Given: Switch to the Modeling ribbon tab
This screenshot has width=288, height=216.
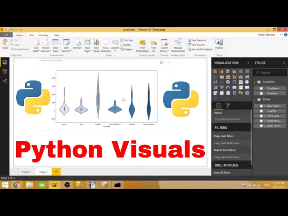Looking at the screenshot, I should pyautogui.click(x=43, y=35).
